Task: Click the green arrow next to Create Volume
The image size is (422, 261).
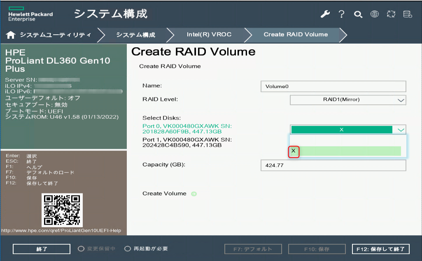Action: tap(194, 194)
